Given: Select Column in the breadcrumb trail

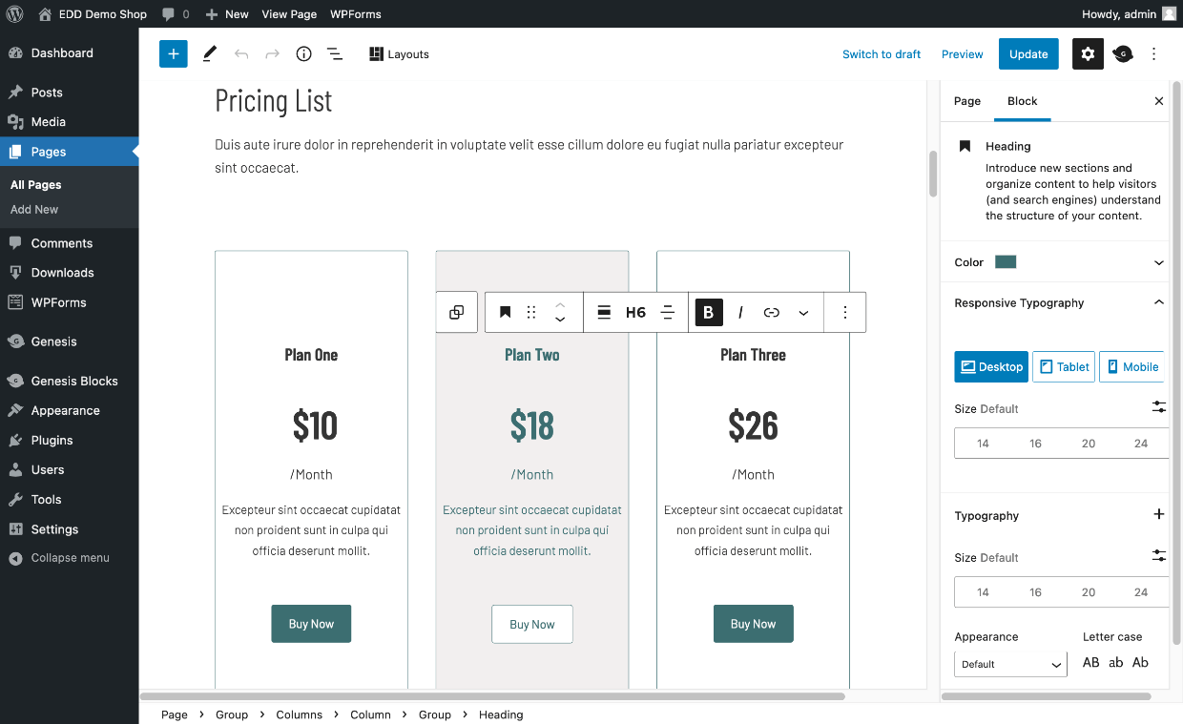Looking at the screenshot, I should [x=370, y=714].
